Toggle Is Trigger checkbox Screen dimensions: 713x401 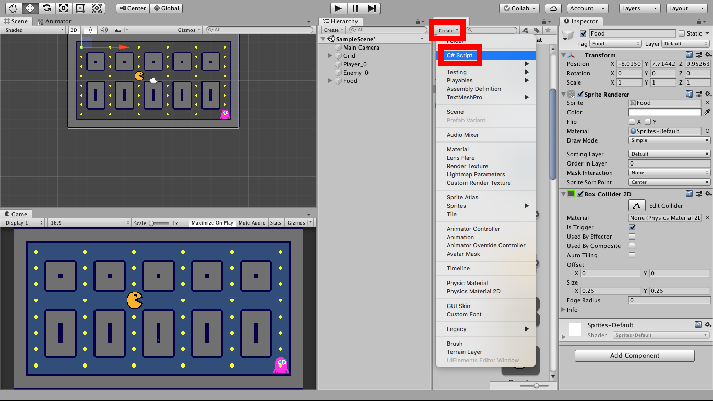tap(632, 227)
